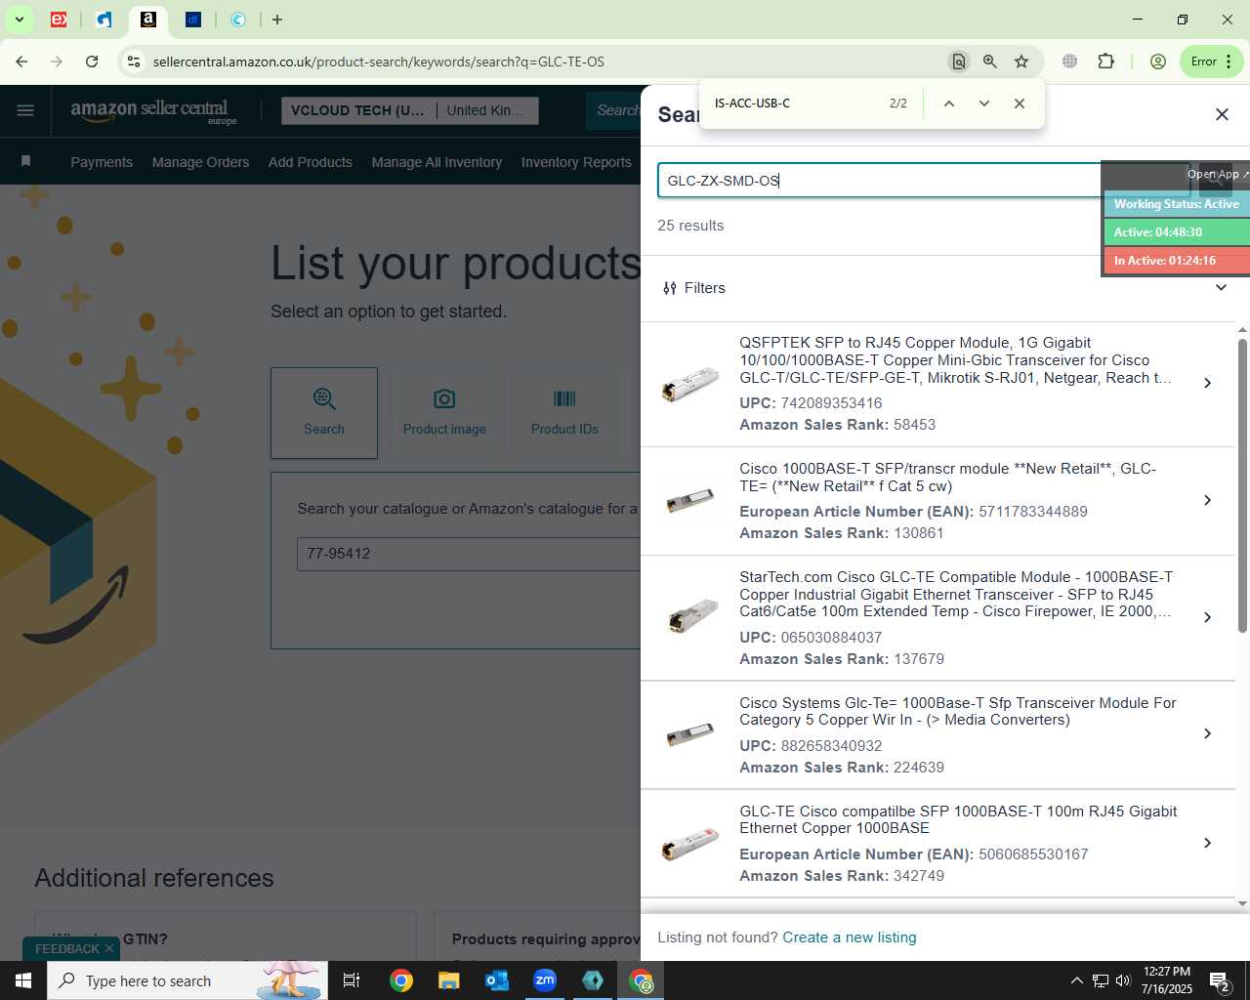This screenshot has height=1000, width=1250.
Task: Bookmark this page with the star icon
Action: (1021, 62)
